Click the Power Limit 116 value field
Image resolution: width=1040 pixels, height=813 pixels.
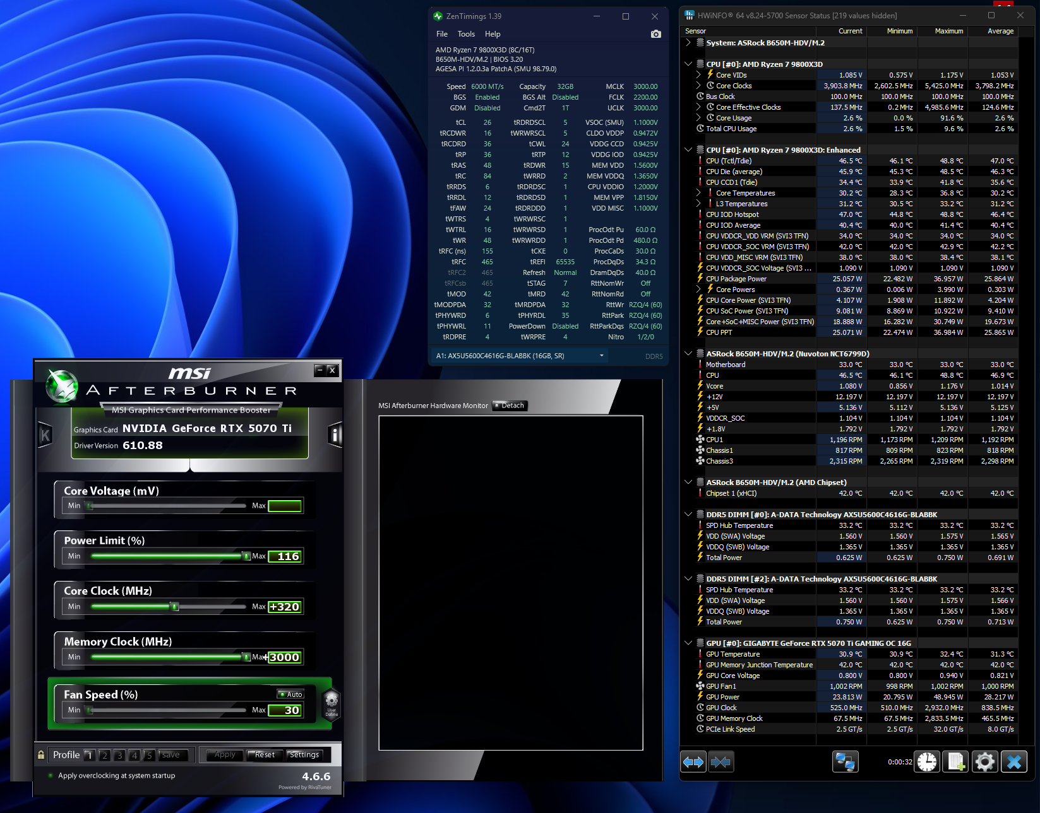pos(285,556)
